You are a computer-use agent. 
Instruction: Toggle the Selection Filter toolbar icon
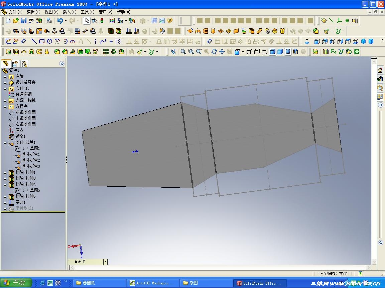click(x=94, y=21)
